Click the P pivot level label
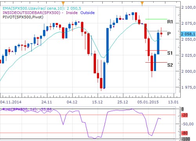The height and width of the screenshot is (141, 196). [169, 34]
